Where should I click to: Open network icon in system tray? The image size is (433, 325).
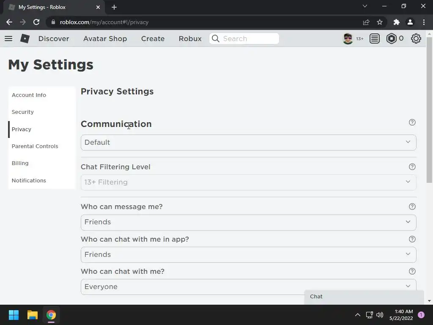coord(369,315)
